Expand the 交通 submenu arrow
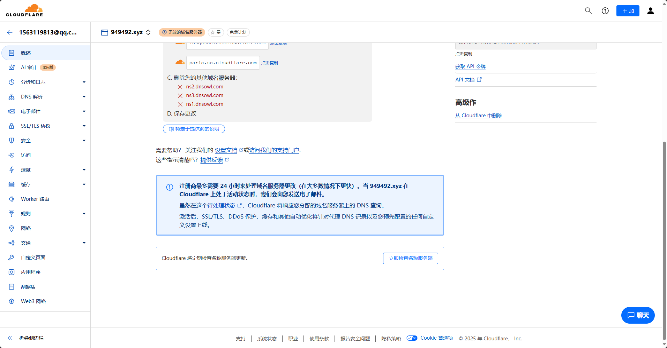This screenshot has width=667, height=348. (84, 243)
